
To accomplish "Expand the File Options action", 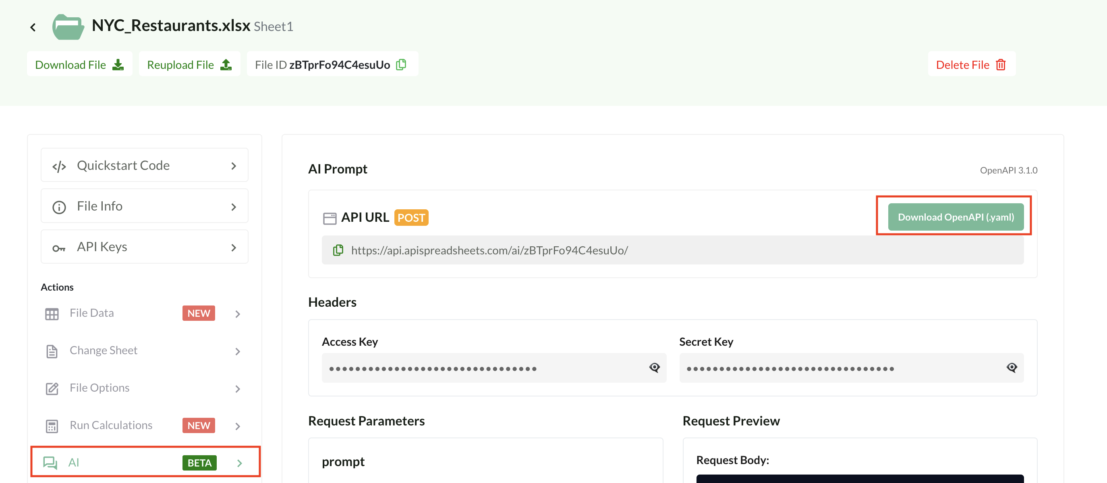I will tap(238, 388).
